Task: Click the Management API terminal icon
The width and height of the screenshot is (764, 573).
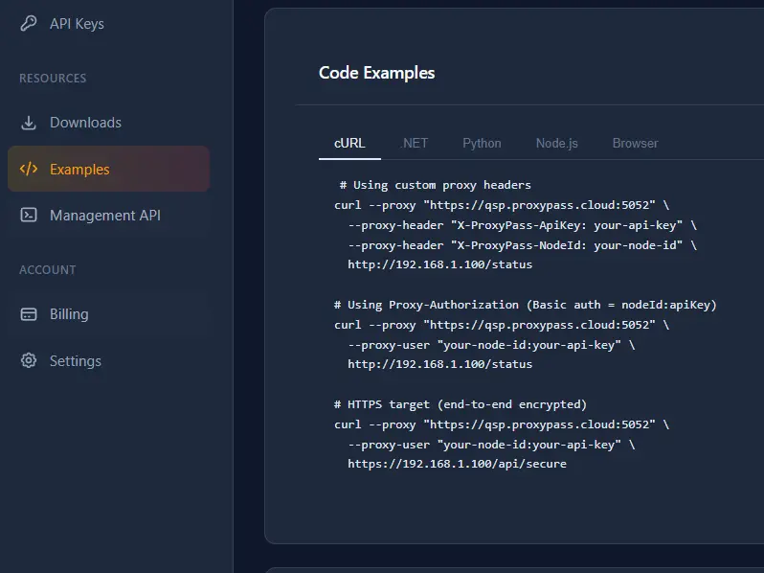Action: pyautogui.click(x=29, y=215)
